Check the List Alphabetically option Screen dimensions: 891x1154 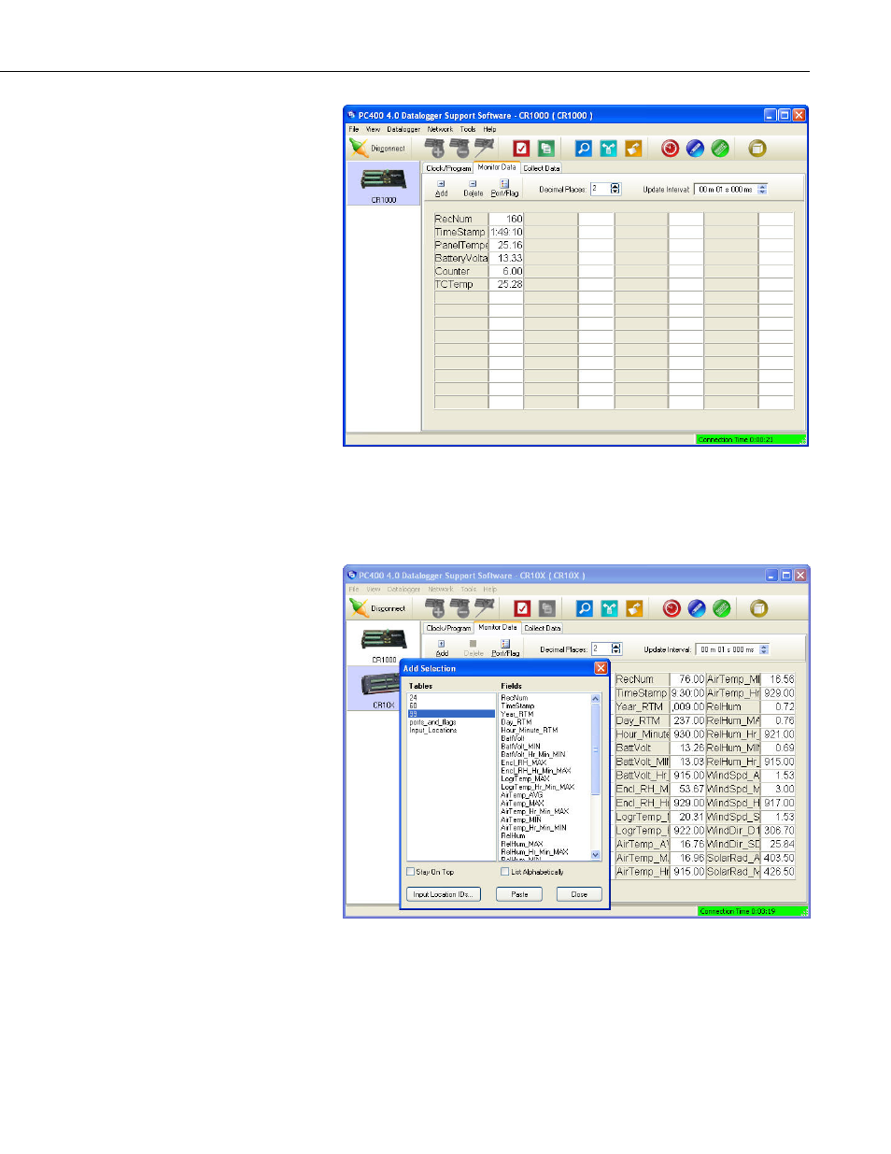coord(505,872)
